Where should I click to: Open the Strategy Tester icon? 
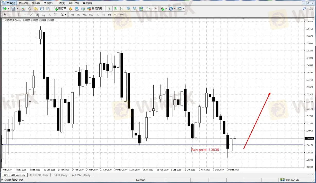point(48,8)
